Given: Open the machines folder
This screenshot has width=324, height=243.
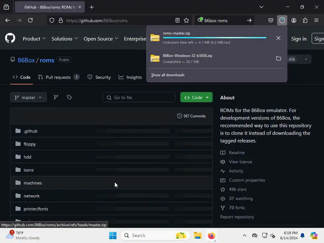Looking at the screenshot, I should click(x=33, y=183).
